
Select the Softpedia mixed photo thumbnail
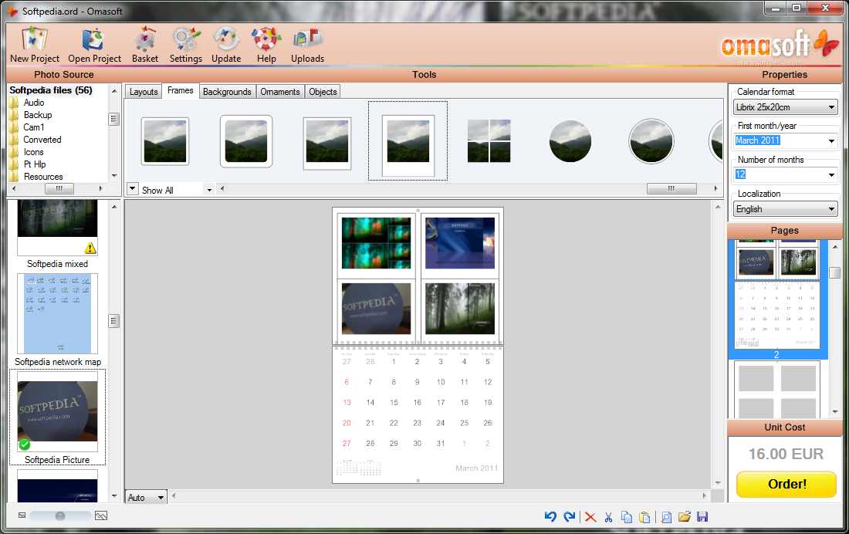(x=57, y=228)
